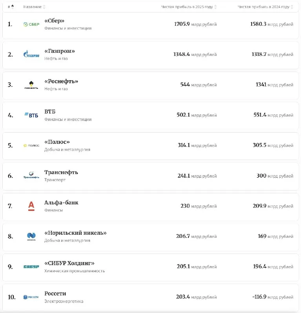This screenshot has height=313, width=301.
Task: Open the «Сбер» company name link
Action: 54,21
